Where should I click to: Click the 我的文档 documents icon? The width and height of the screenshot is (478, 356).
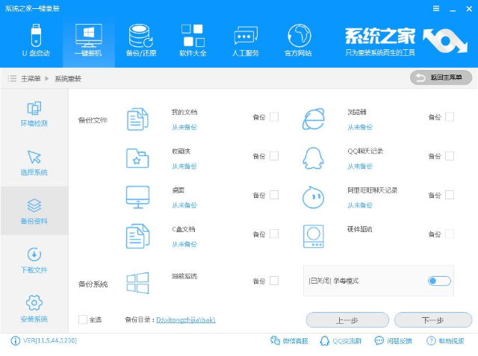click(137, 119)
